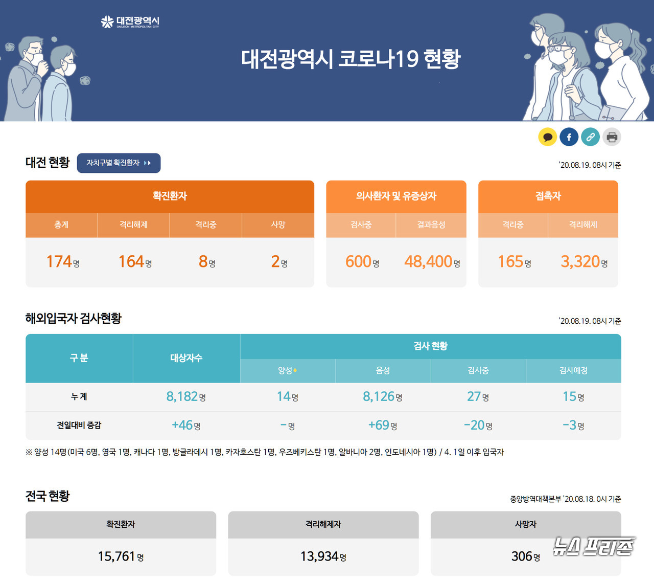This screenshot has width=654, height=581.
Task: Select the -3명 daily change value
Action: click(x=573, y=426)
